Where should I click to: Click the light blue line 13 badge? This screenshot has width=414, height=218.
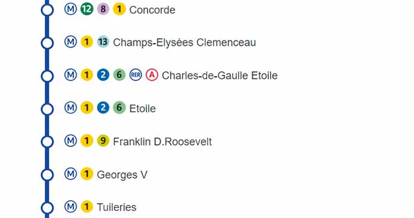pos(103,42)
